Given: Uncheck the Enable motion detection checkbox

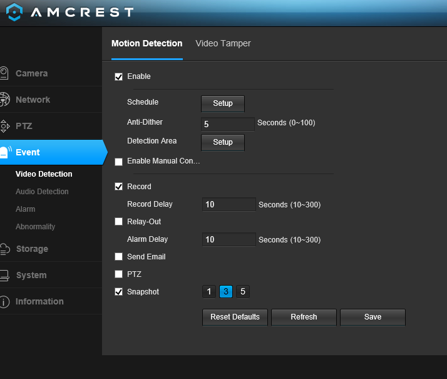Looking at the screenshot, I should 118,76.
